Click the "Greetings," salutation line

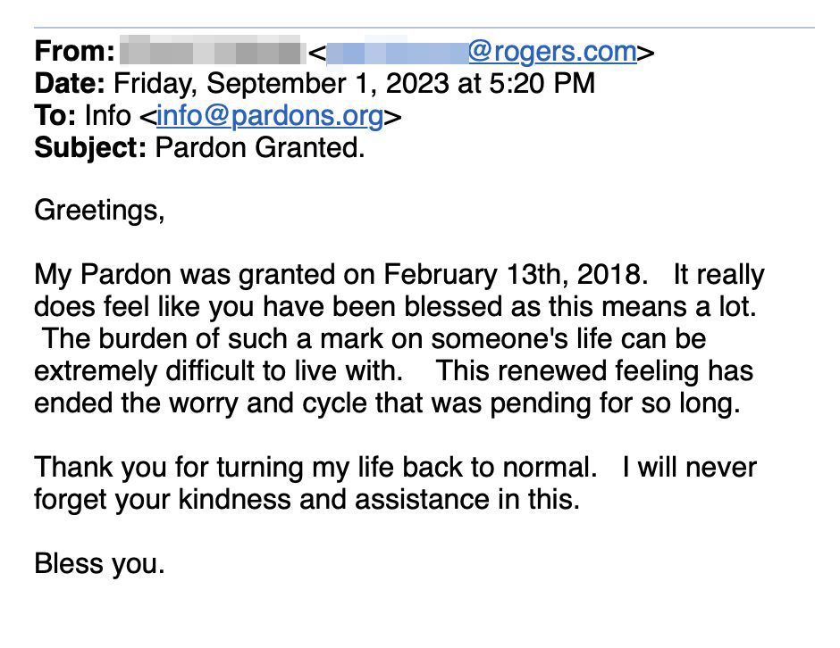tap(99, 211)
